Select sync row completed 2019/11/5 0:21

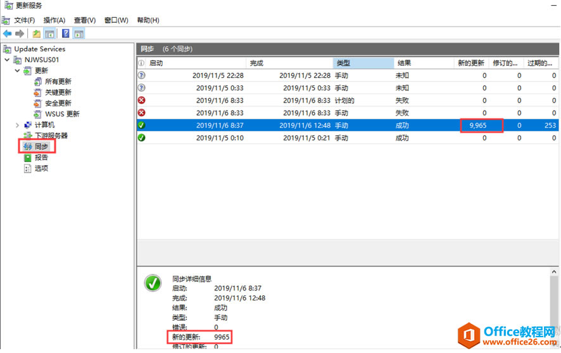[x=348, y=138]
